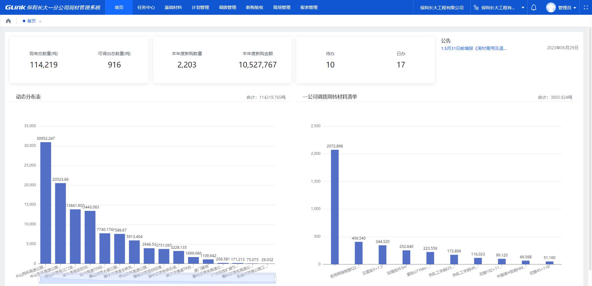Screen dimensions: 592x286
Task: Click the 7740.174 bar in distribution chart
Action: 105,248
